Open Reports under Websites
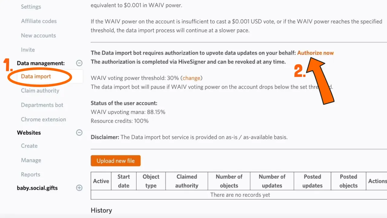This screenshot has width=387, height=218. (31, 175)
